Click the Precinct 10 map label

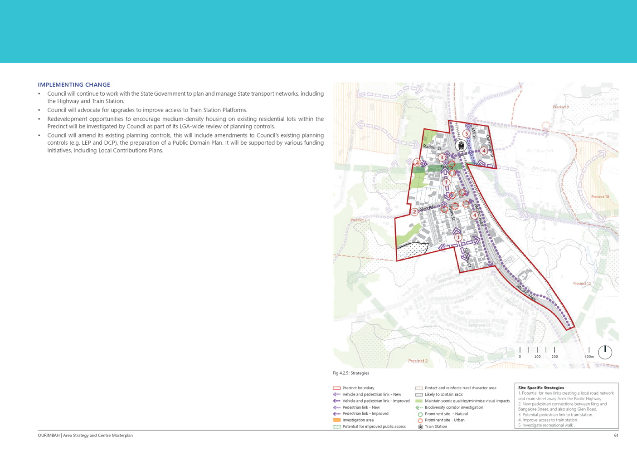pyautogui.click(x=600, y=197)
